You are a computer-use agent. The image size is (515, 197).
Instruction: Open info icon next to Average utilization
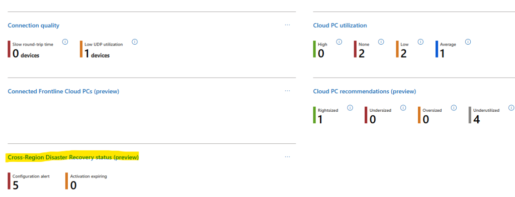[468, 42]
